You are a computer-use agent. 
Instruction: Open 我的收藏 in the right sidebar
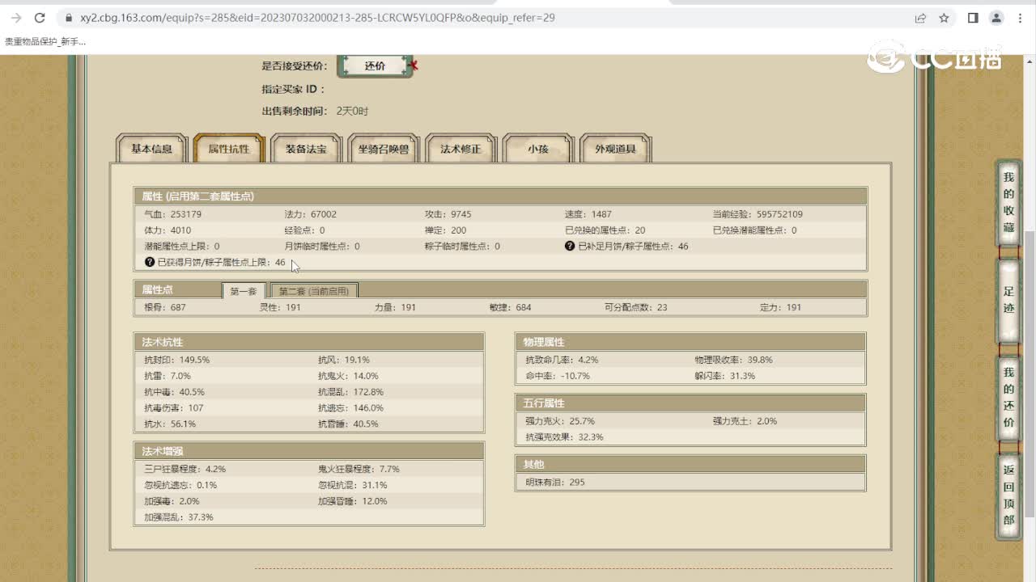coord(1008,202)
